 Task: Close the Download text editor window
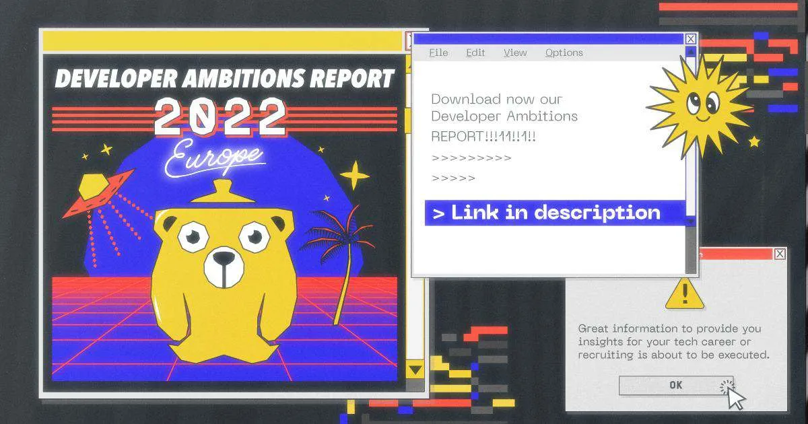pos(691,39)
